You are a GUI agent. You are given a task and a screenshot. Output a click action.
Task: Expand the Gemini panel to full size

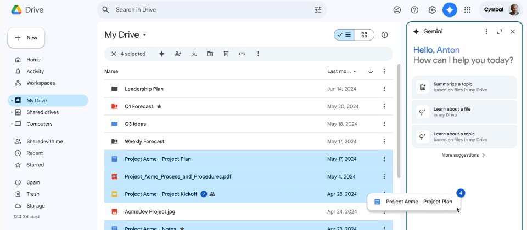coord(500,32)
